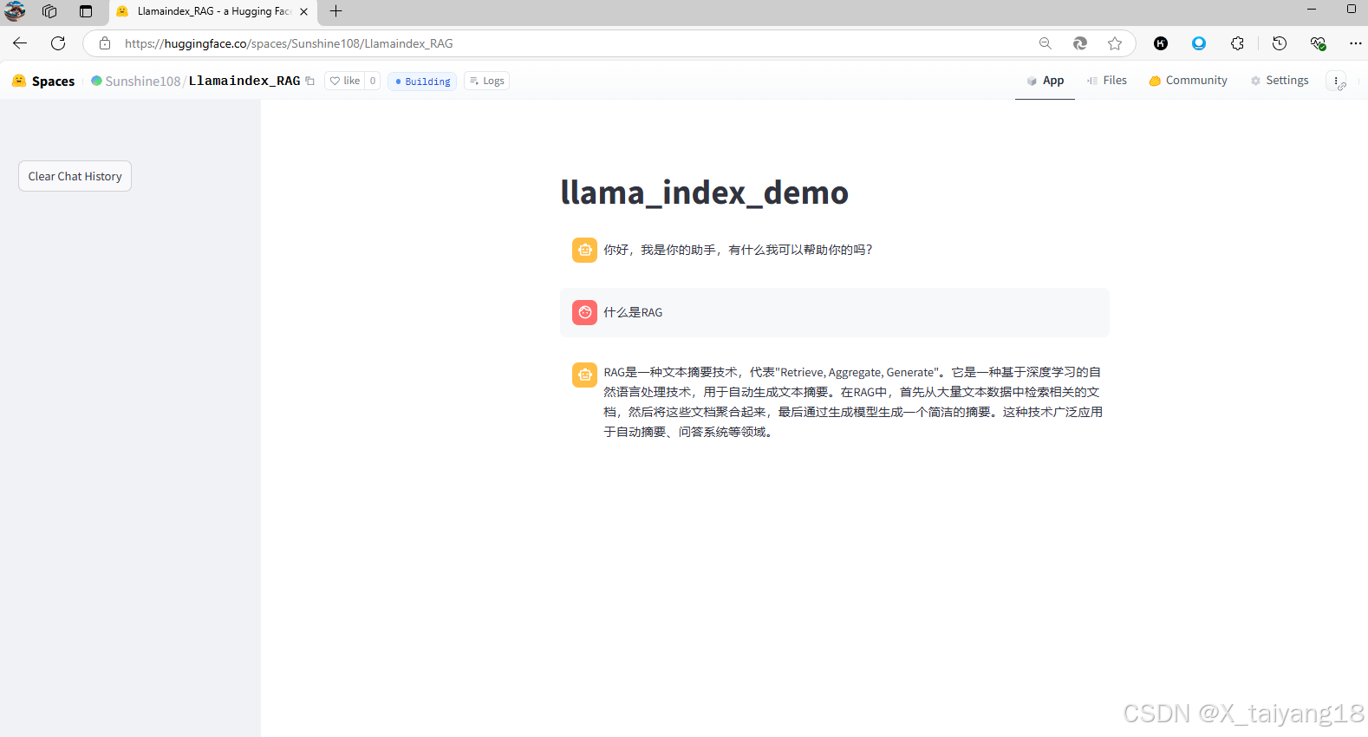
Task: Click the llama_index_demo heading
Action: coord(704,192)
